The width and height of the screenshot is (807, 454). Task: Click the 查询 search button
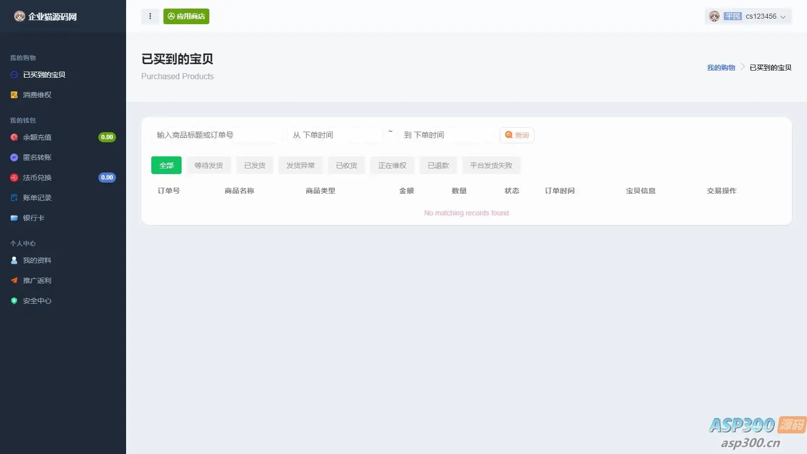click(x=517, y=135)
